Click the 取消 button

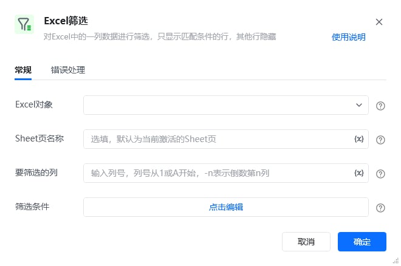pyautogui.click(x=306, y=242)
